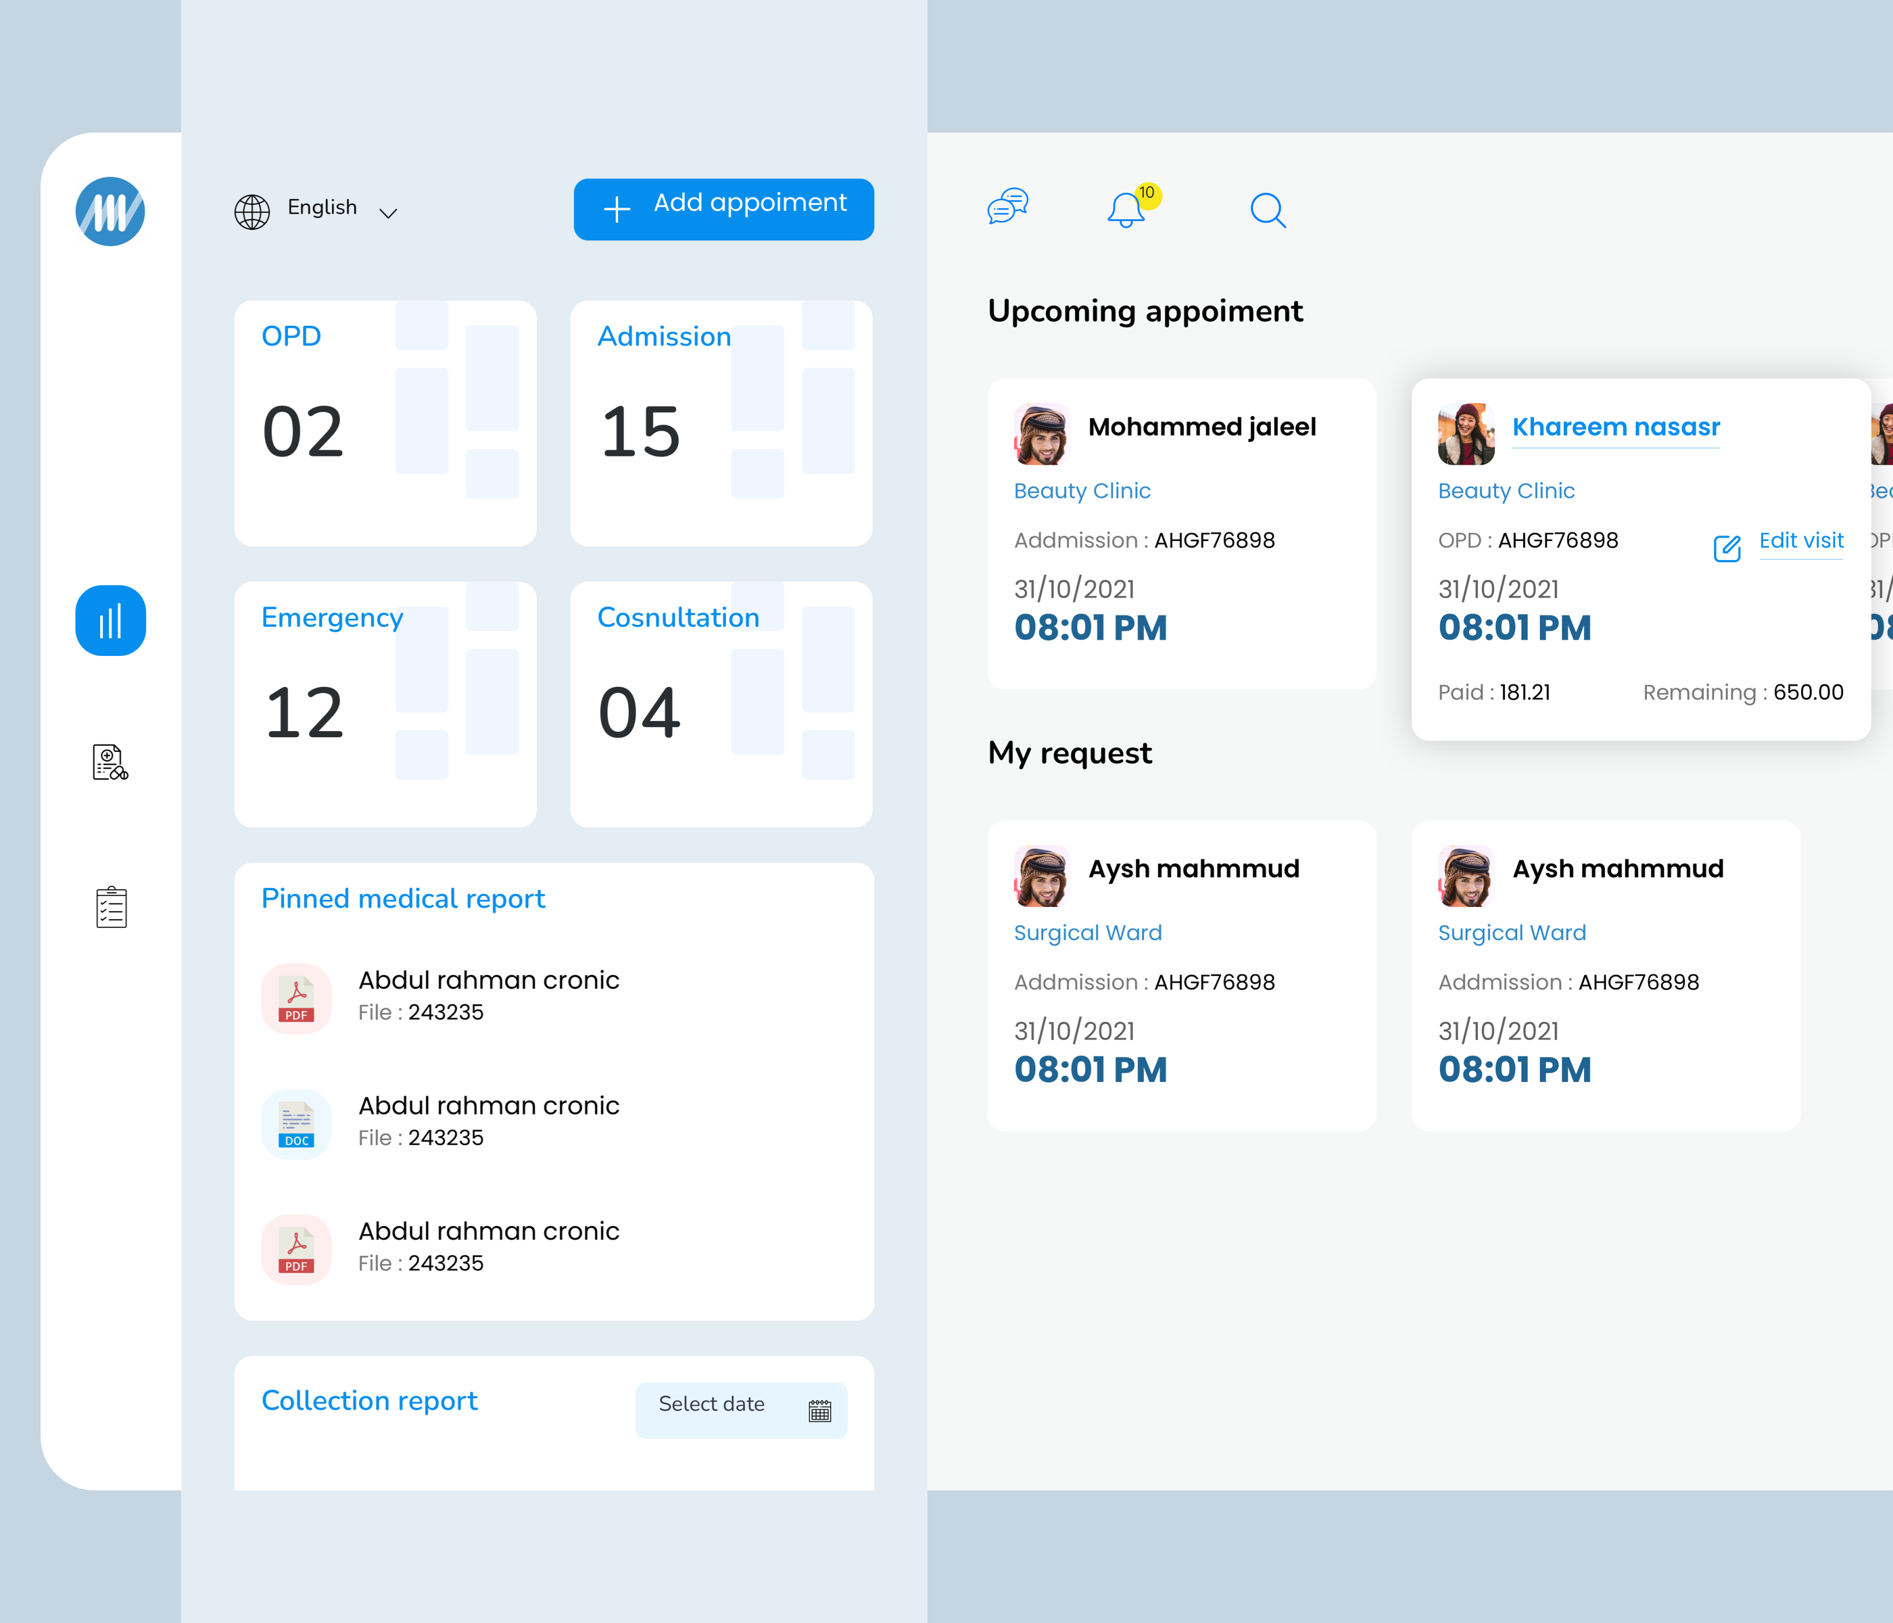Open the Emergency 12 stats card
1893x1623 pixels.
(x=385, y=705)
